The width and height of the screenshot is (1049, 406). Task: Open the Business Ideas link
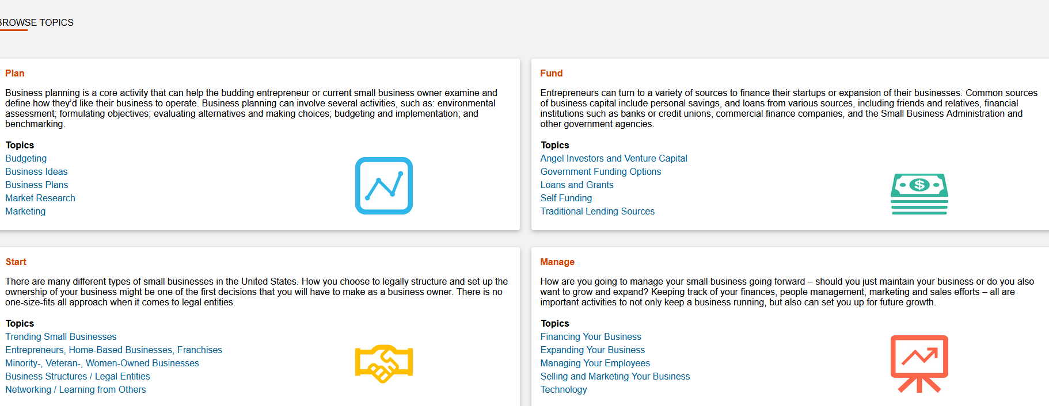36,171
